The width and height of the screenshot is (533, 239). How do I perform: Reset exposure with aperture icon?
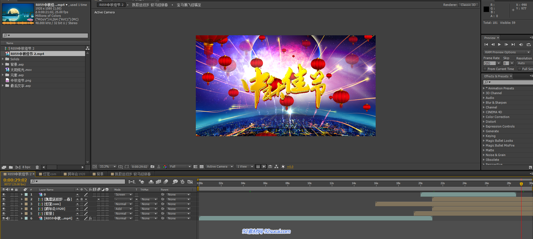[x=283, y=166]
